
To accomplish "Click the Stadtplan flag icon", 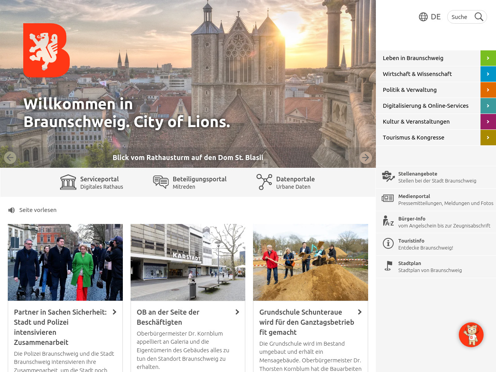I will pos(388,266).
